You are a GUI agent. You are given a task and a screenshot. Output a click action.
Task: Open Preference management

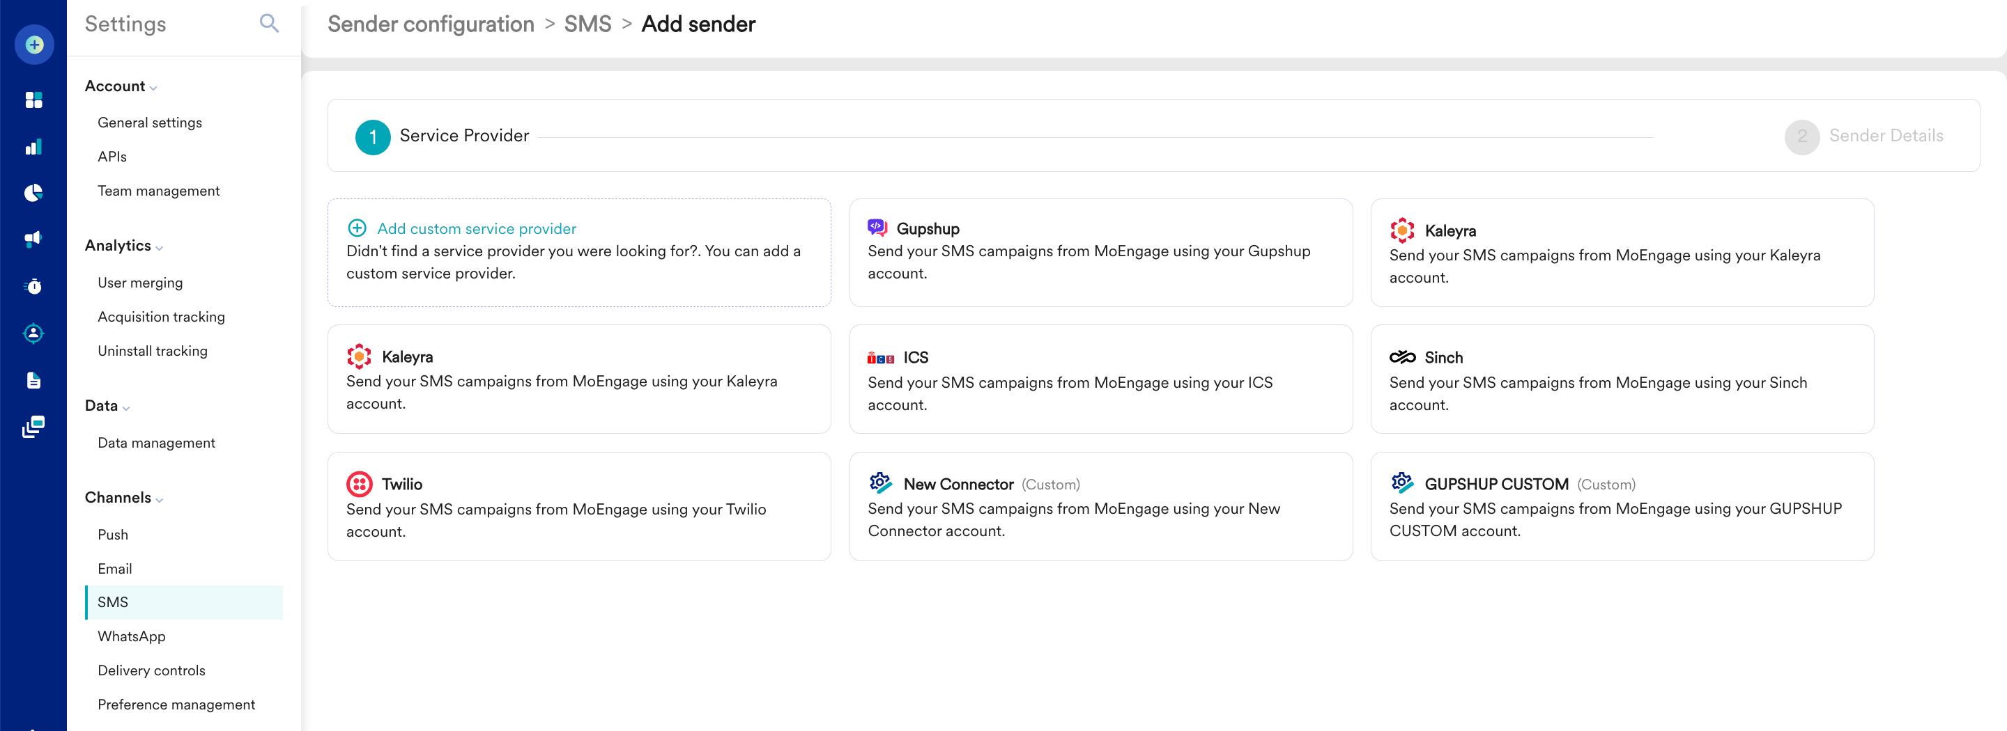(177, 705)
